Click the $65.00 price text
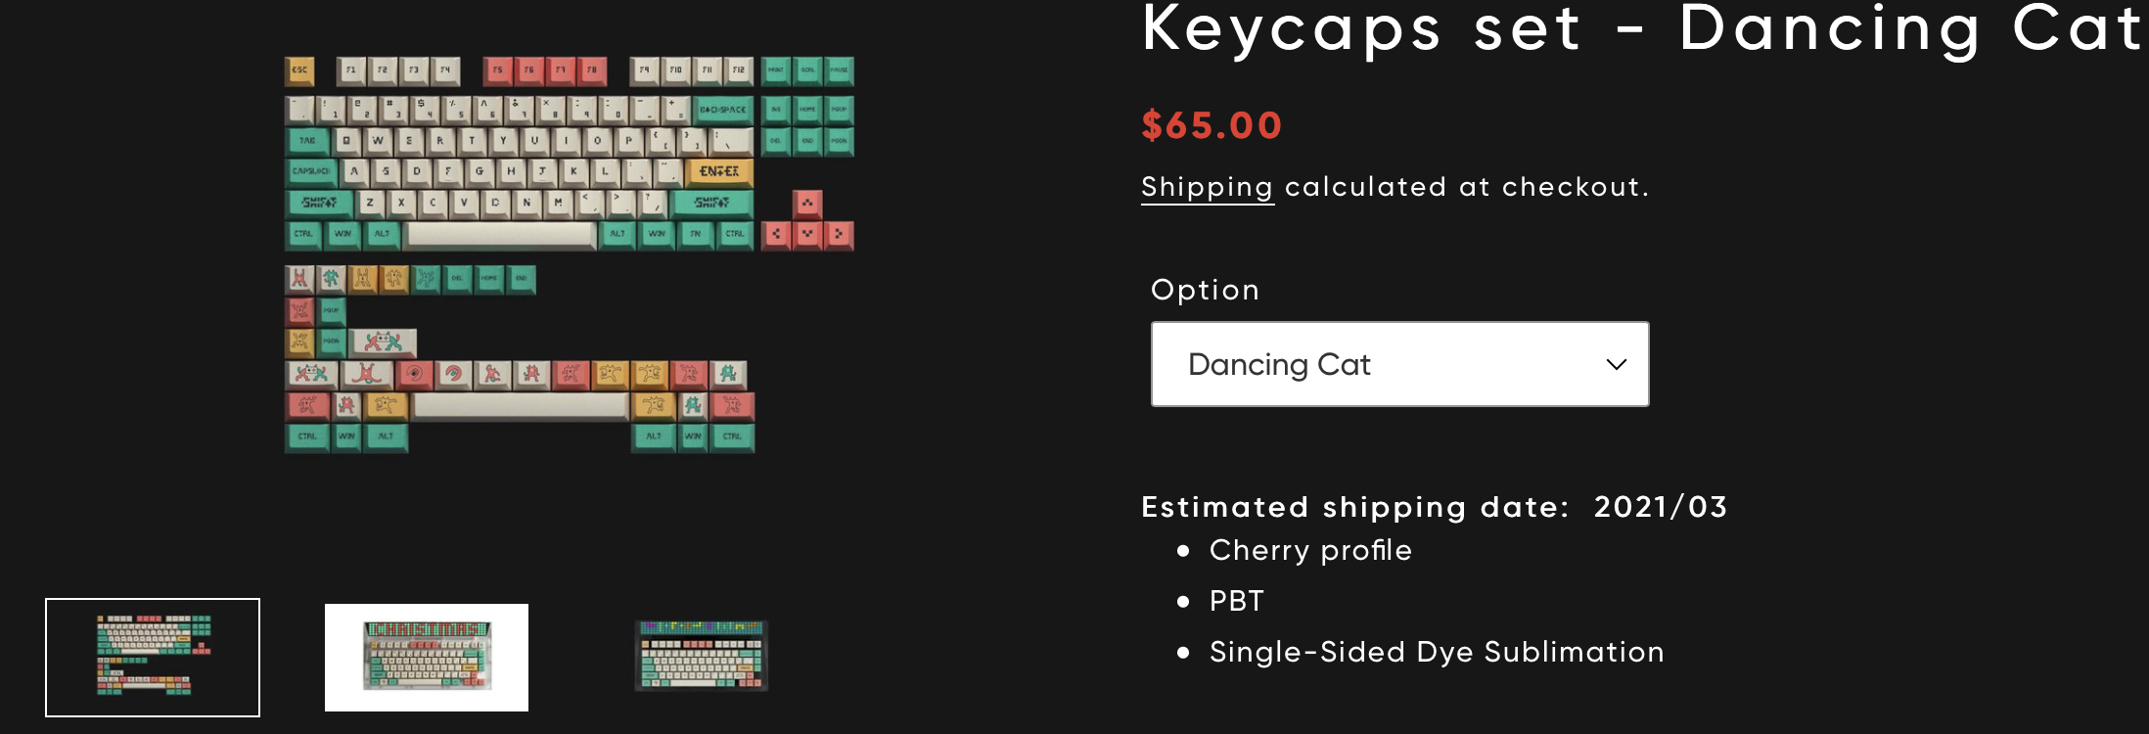 coord(1212,125)
